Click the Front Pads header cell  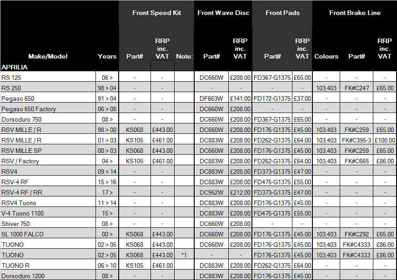point(282,13)
